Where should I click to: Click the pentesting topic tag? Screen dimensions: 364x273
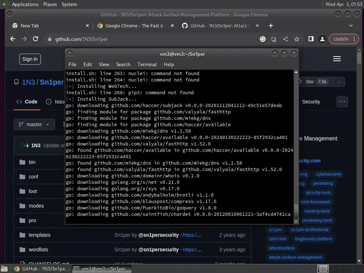323,183
